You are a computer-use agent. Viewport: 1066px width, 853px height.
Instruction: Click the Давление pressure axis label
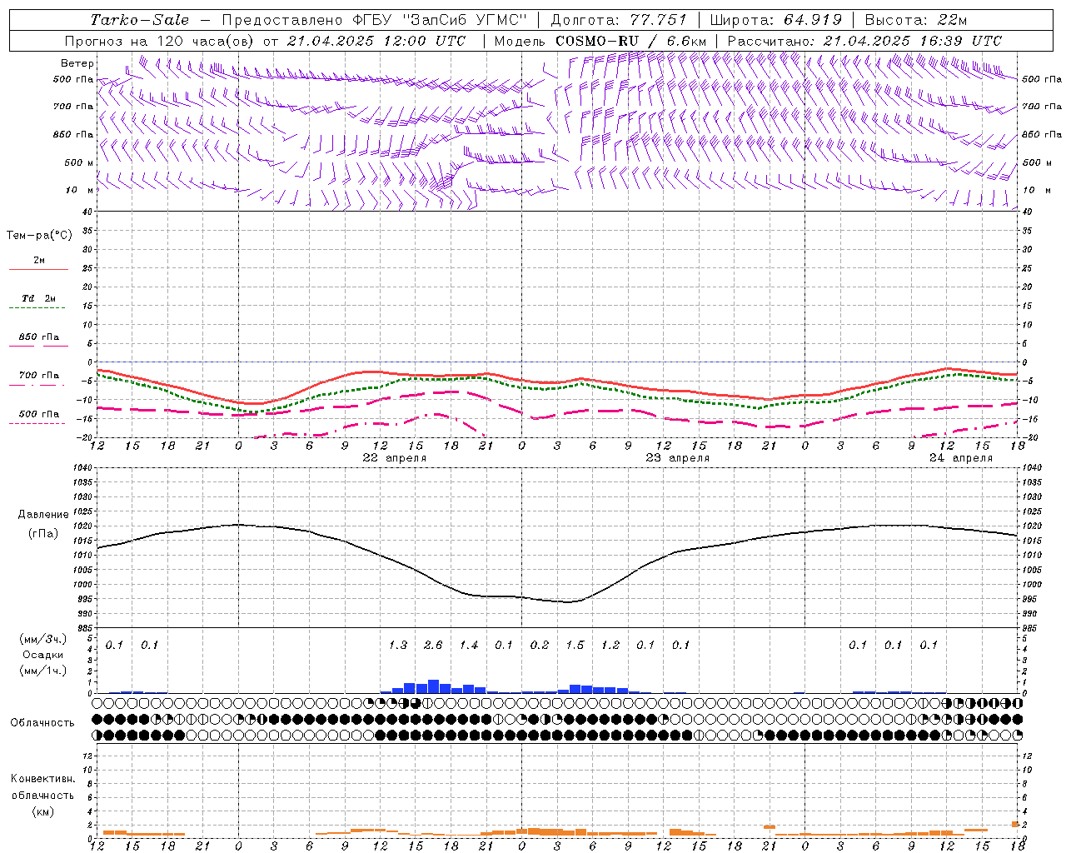[x=43, y=515]
